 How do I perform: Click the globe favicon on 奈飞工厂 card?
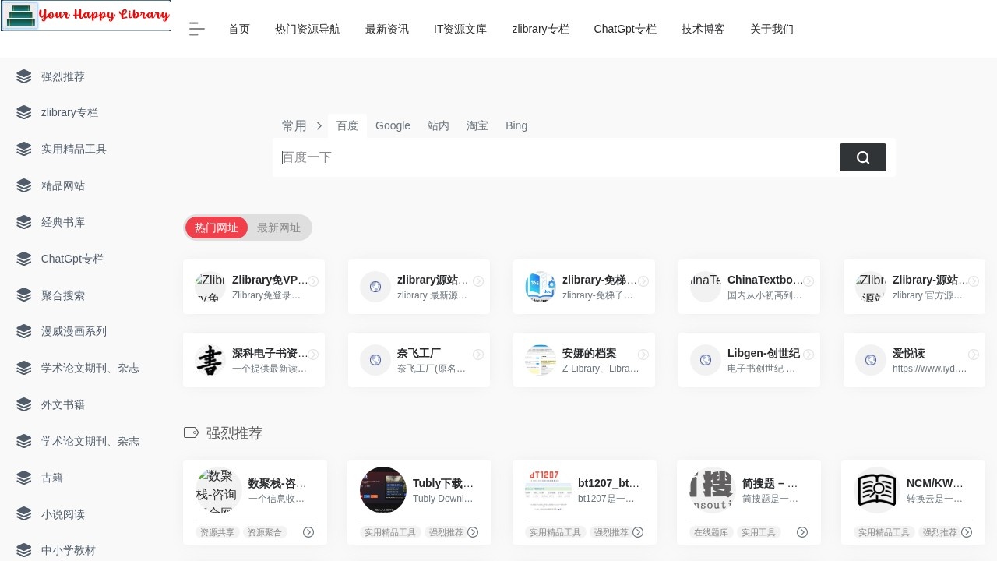375,360
